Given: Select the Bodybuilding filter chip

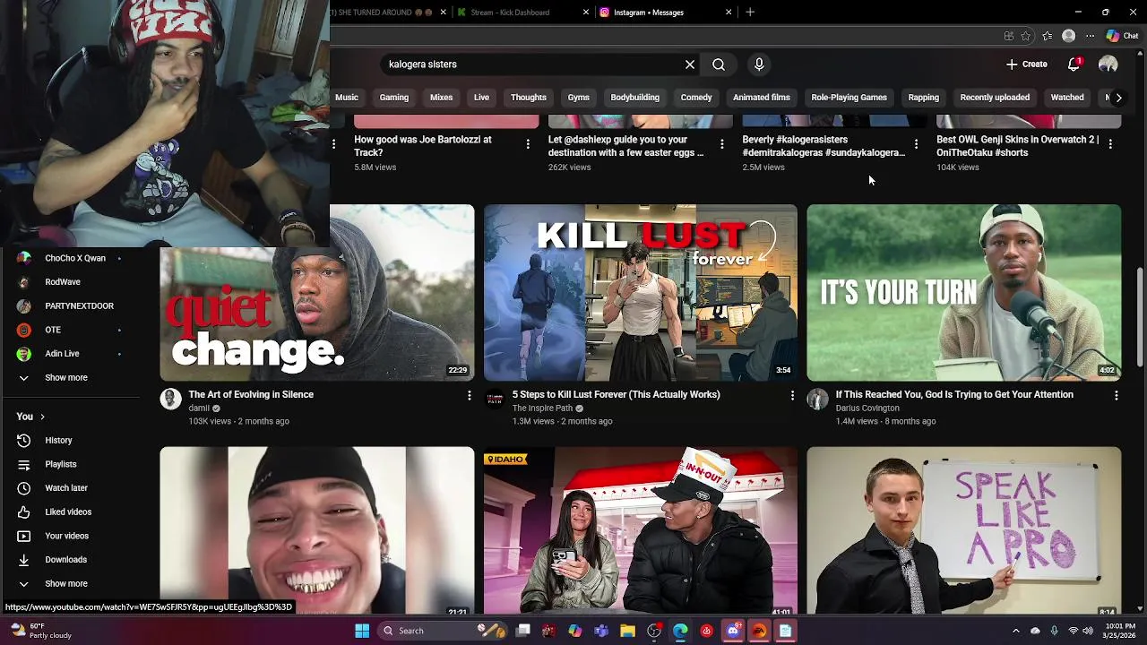Looking at the screenshot, I should pyautogui.click(x=634, y=98).
